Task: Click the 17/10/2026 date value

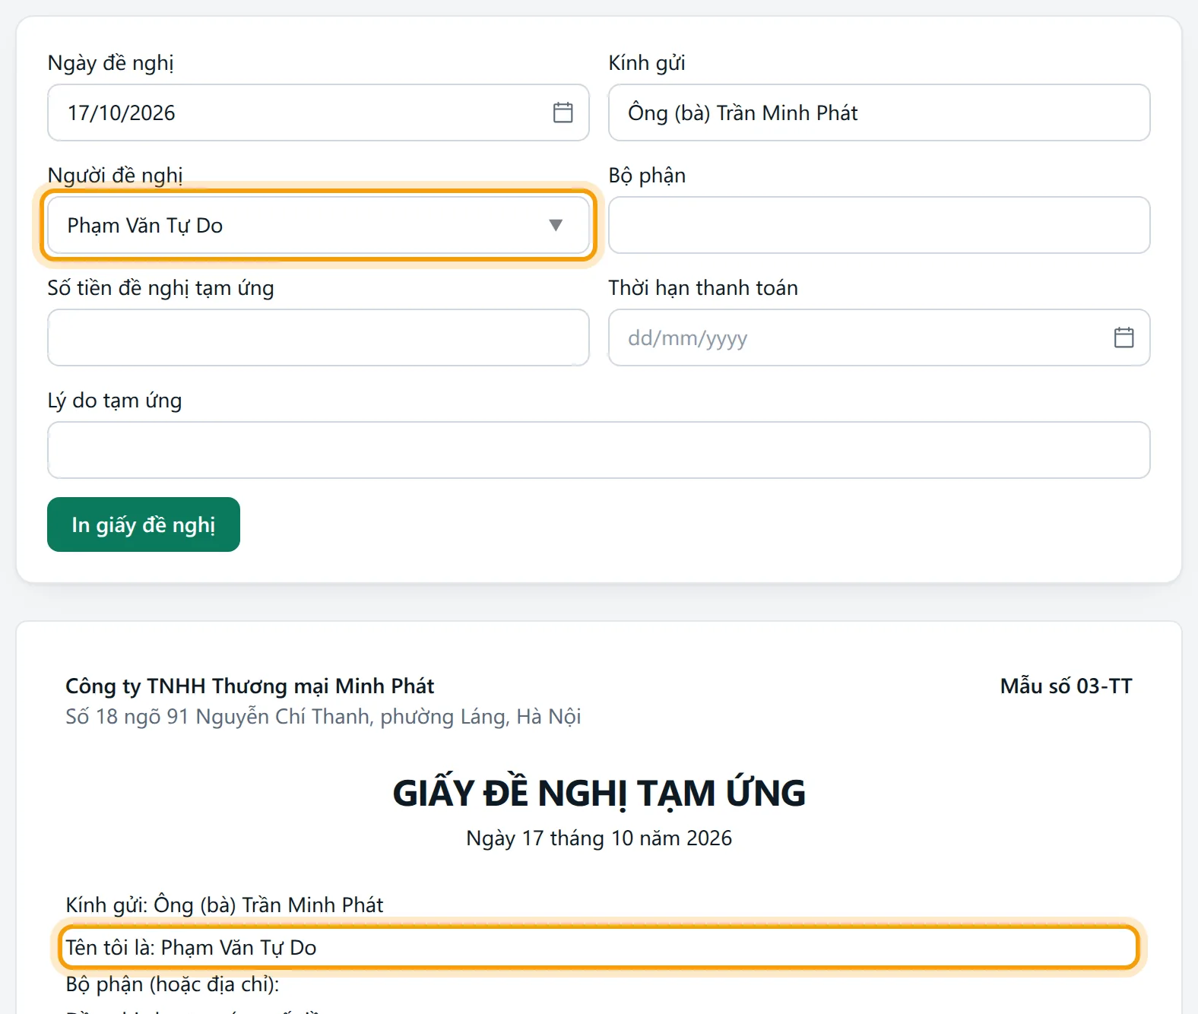Action: coord(122,112)
